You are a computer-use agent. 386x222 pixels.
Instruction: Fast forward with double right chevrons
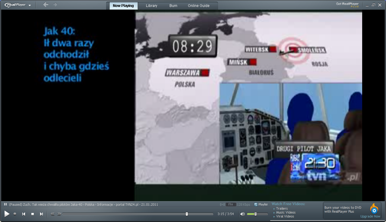point(59,214)
